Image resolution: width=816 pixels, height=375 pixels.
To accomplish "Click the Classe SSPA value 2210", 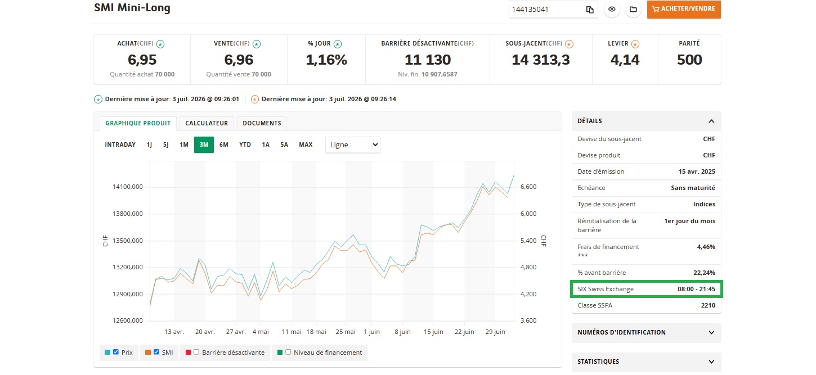I will tap(708, 305).
